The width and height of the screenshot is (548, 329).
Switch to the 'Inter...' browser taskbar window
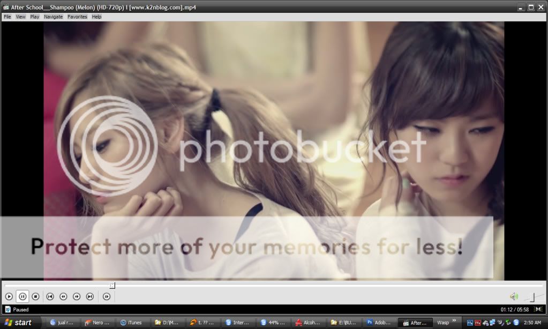click(238, 323)
